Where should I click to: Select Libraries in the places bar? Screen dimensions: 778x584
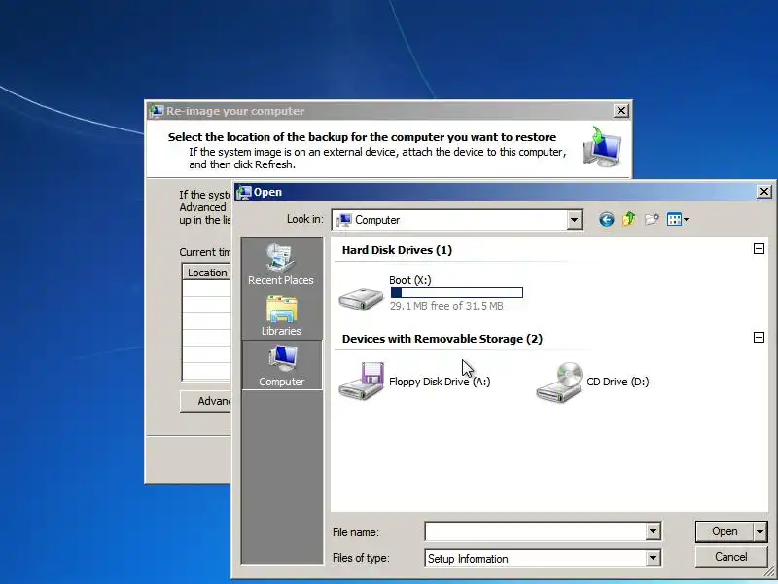point(281,315)
